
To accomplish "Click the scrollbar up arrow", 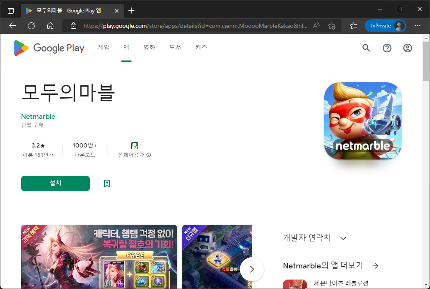I will coord(426,38).
